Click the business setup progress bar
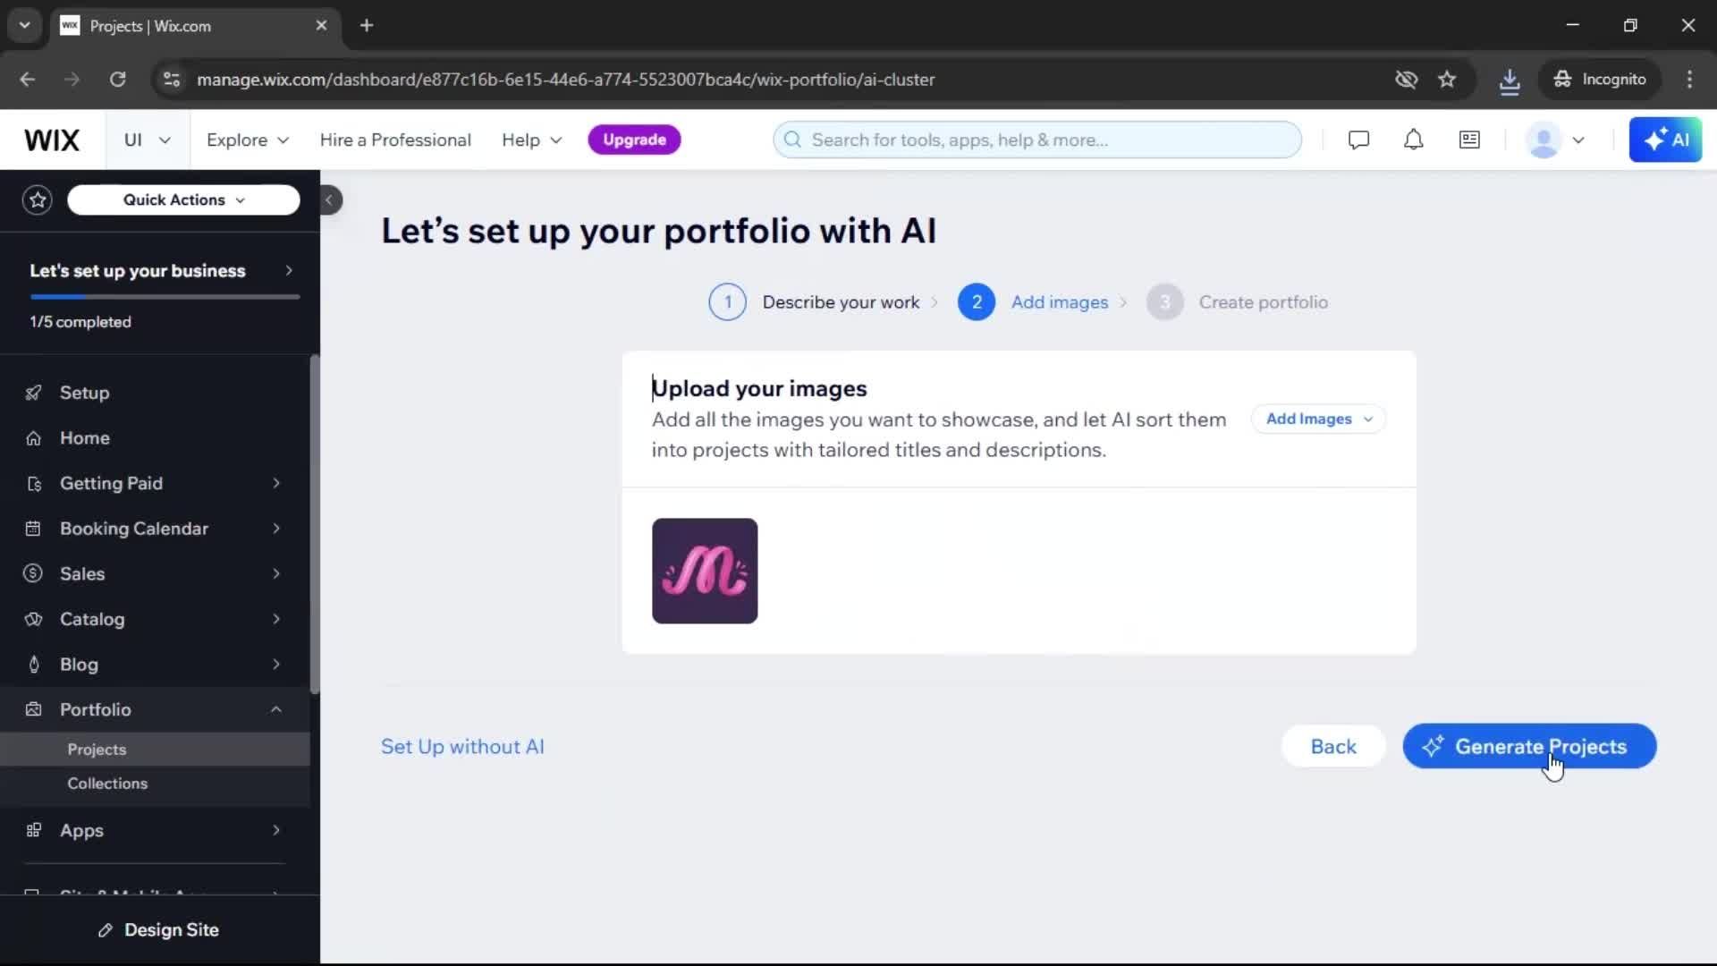Screen dimensions: 1717x966 (x=165, y=296)
